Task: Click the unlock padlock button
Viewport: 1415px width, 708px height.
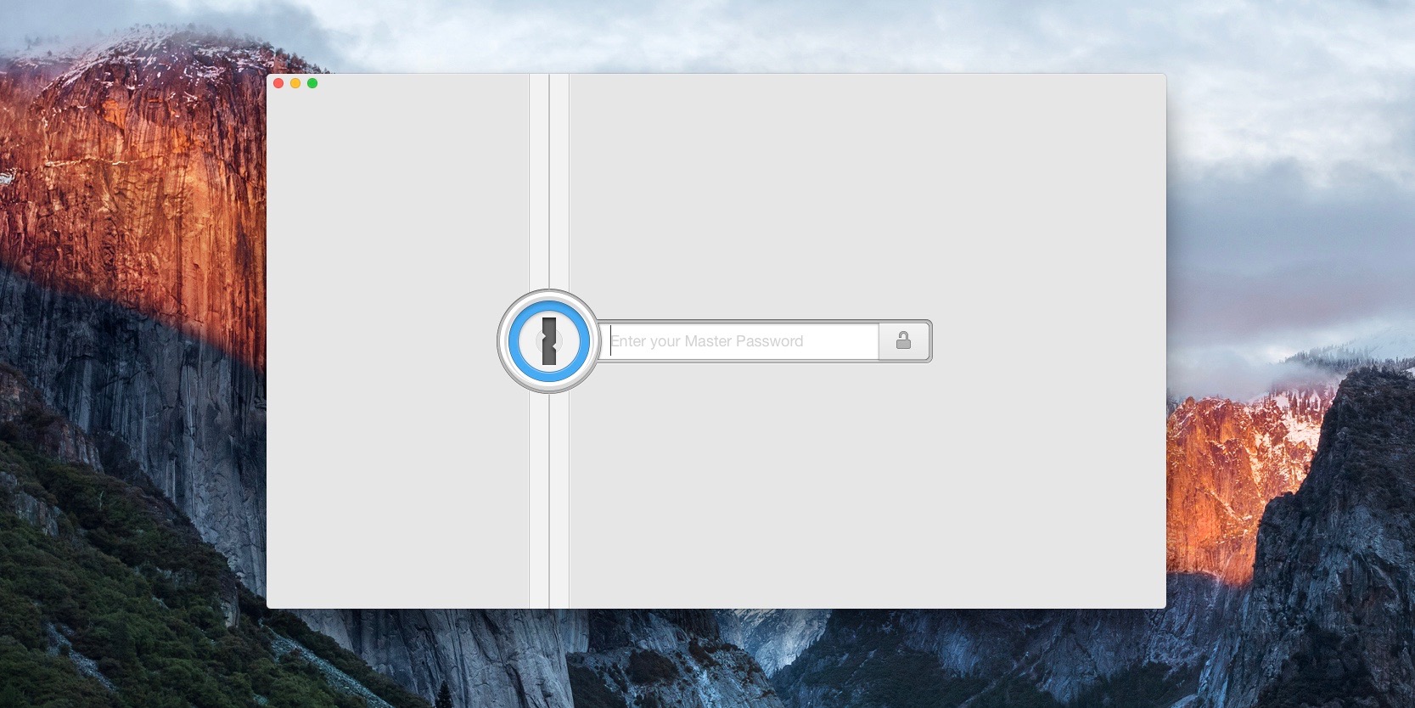Action: pyautogui.click(x=903, y=341)
